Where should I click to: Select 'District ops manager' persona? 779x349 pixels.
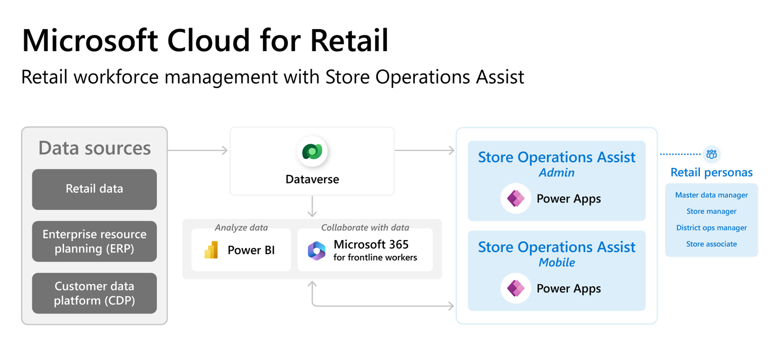pyautogui.click(x=712, y=228)
